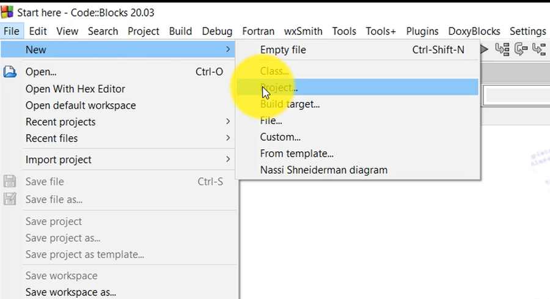Open the File menu
550x299 pixels.
point(12,31)
